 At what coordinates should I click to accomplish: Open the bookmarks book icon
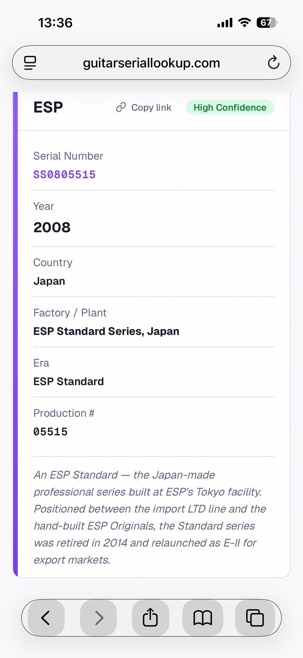203,618
